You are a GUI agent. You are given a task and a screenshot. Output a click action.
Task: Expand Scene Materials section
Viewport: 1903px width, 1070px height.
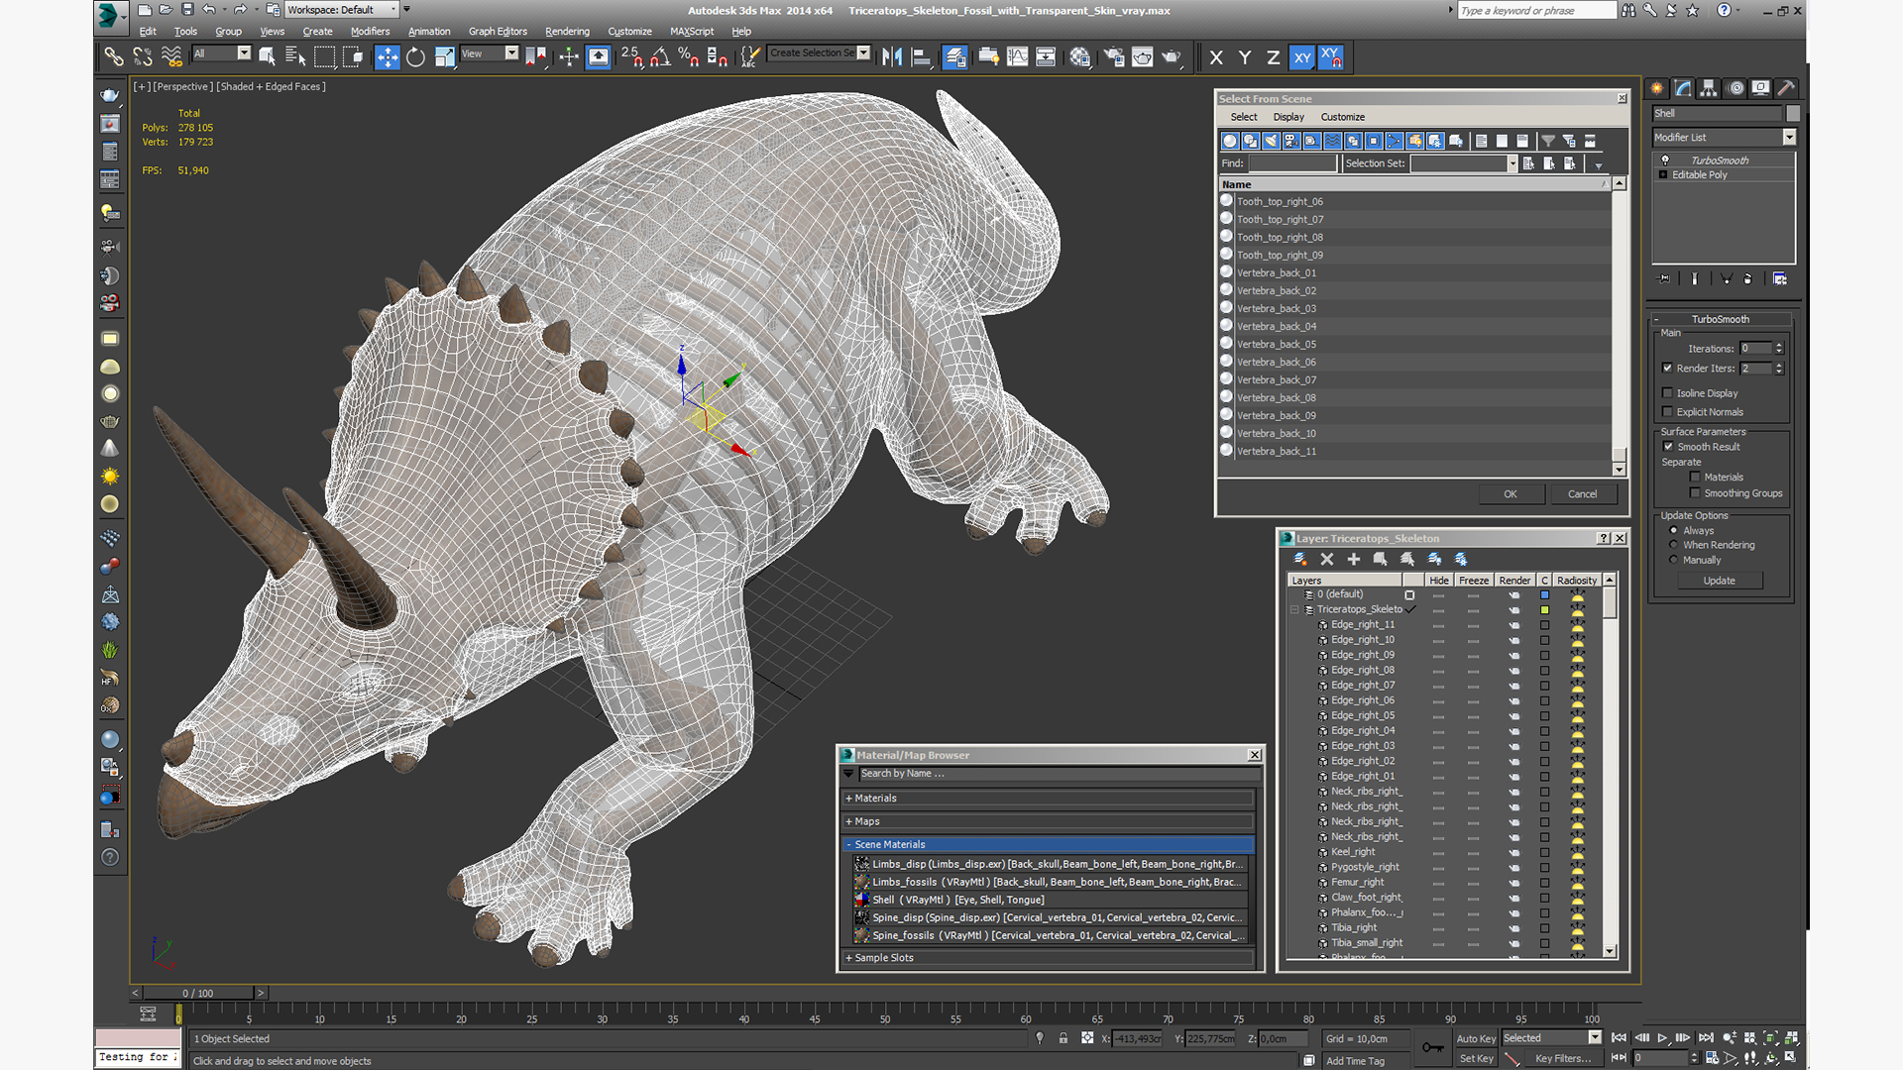tap(847, 844)
